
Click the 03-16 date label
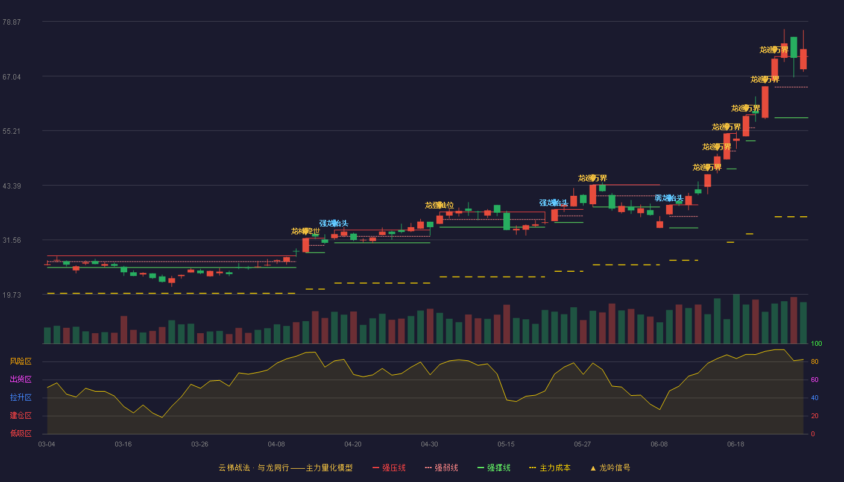123,444
